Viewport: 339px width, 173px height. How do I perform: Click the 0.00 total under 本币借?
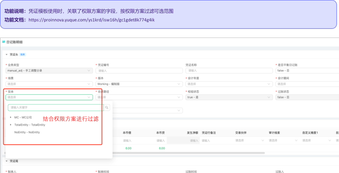tap(128, 148)
